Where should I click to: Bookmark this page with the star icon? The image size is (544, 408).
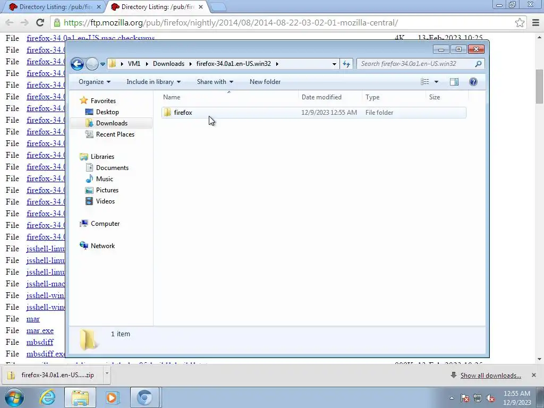tap(520, 22)
